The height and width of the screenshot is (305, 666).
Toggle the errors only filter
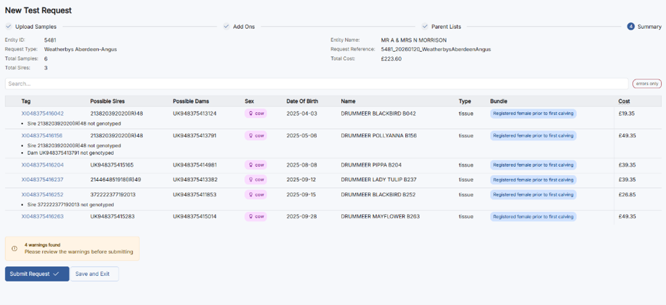[x=647, y=84]
